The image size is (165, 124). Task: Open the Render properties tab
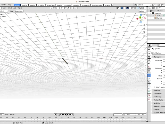[149, 53]
